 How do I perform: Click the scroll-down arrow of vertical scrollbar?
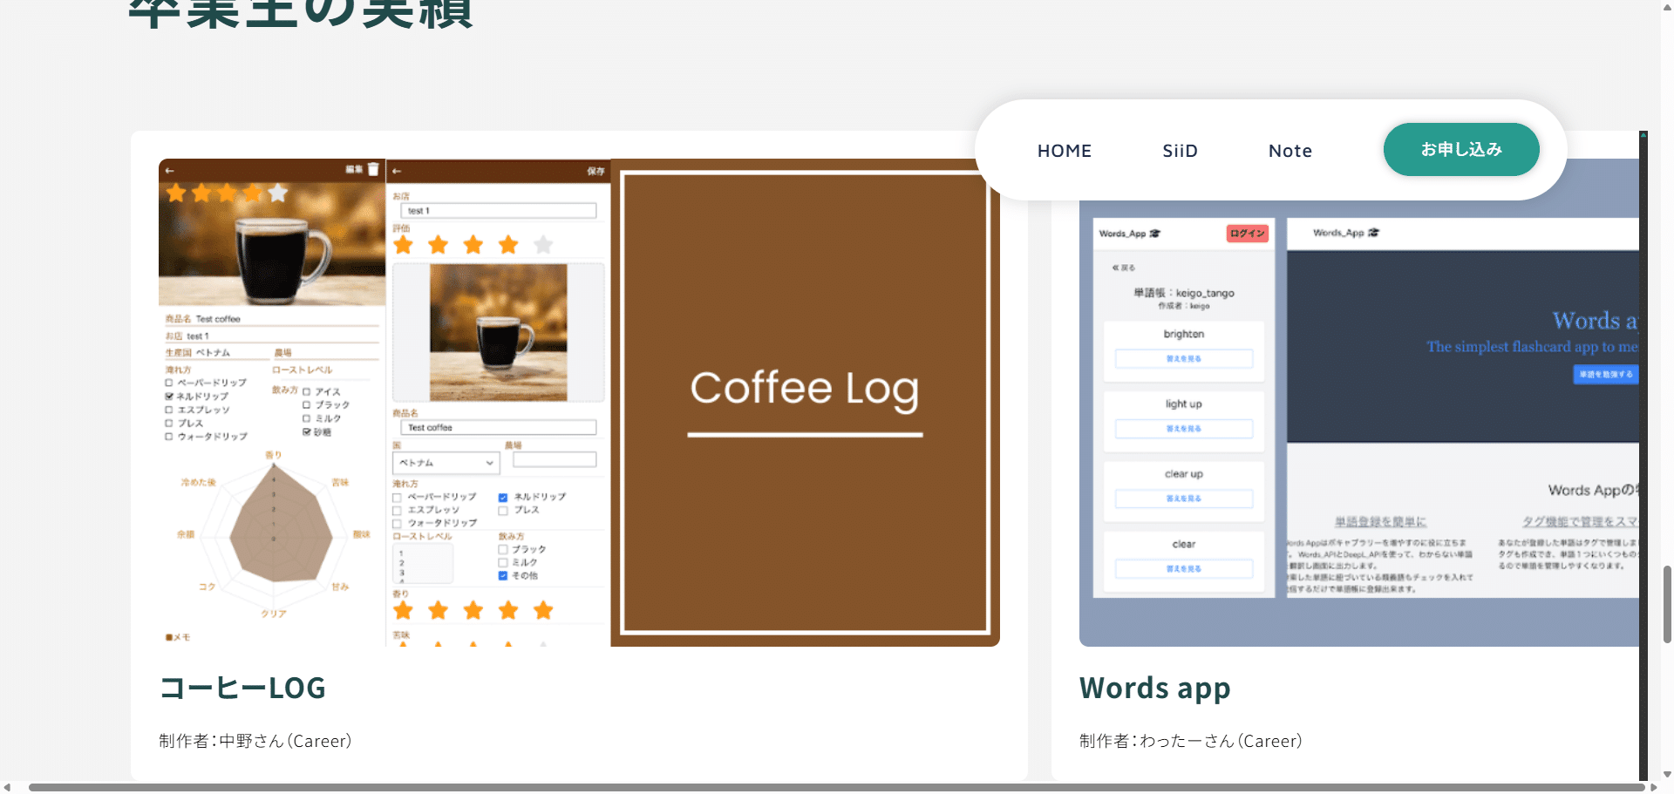coord(1667,774)
